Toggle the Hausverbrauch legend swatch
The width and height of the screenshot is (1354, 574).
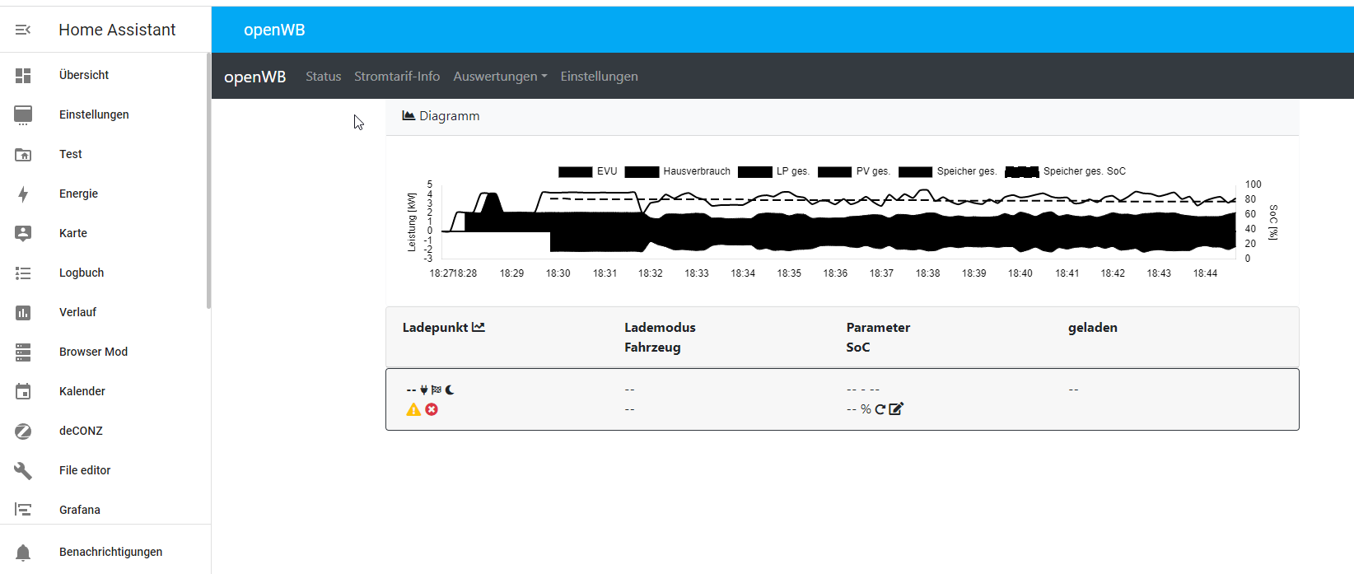click(642, 171)
